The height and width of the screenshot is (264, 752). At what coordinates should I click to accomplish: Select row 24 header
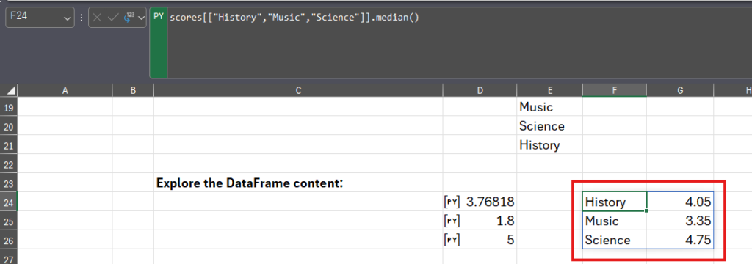click(x=9, y=202)
